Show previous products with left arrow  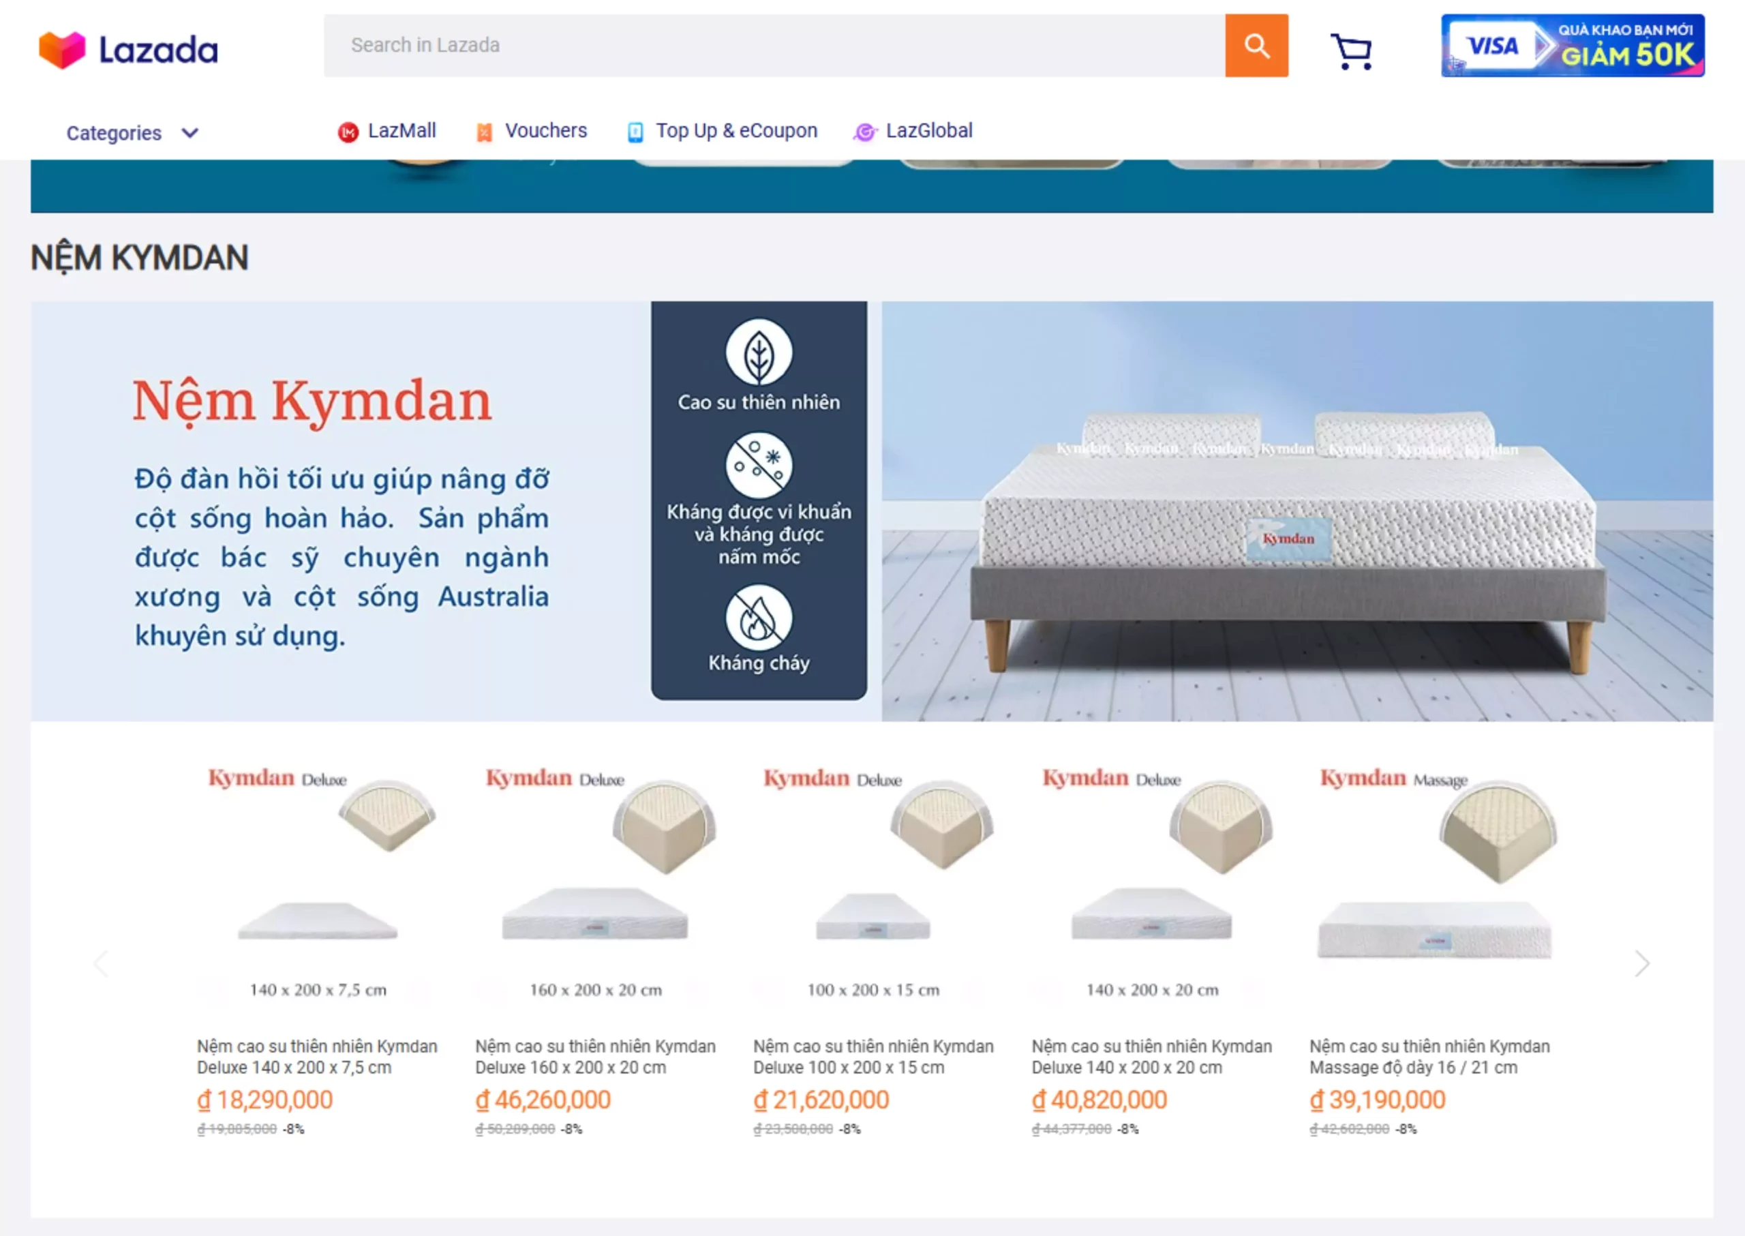(100, 963)
